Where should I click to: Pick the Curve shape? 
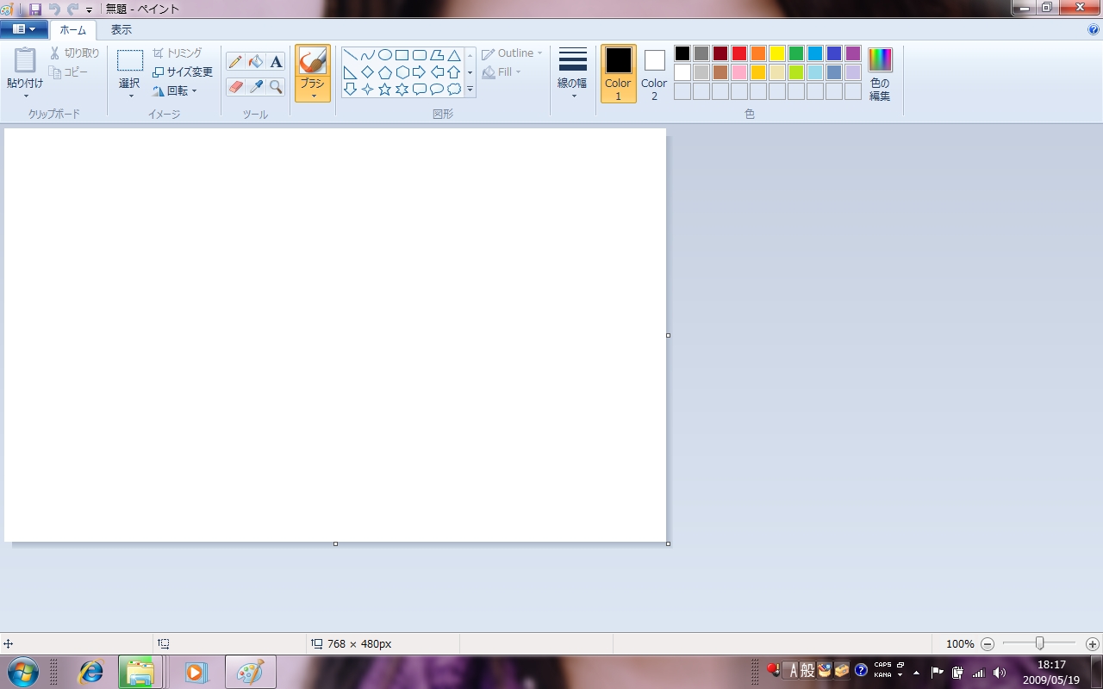coord(368,55)
